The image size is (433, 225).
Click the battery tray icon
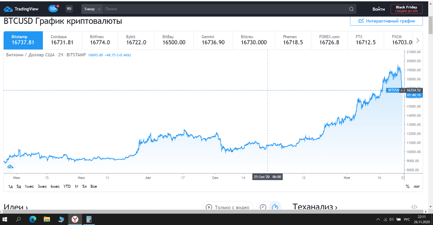[398, 219]
